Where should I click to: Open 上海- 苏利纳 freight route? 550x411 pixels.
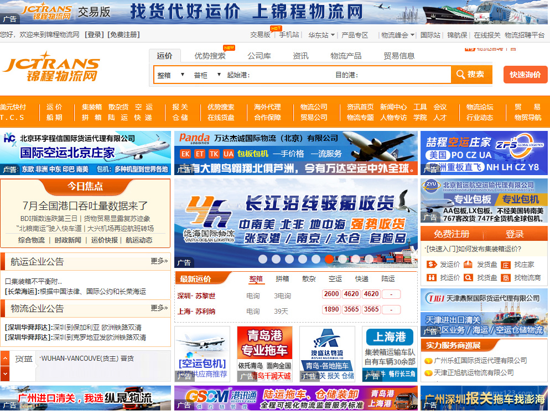tap(196, 311)
